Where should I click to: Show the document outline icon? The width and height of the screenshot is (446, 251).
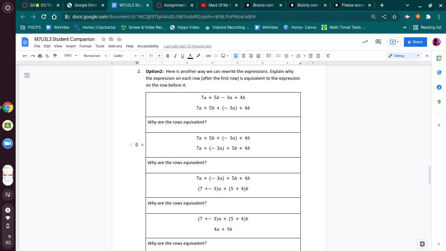coord(27,75)
